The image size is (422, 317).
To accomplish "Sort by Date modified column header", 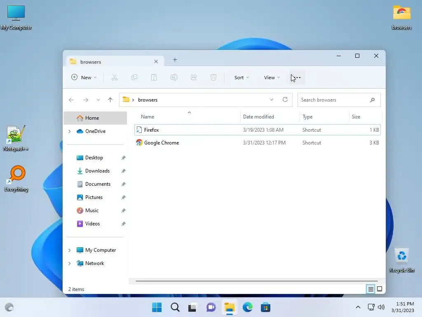I will [270, 117].
